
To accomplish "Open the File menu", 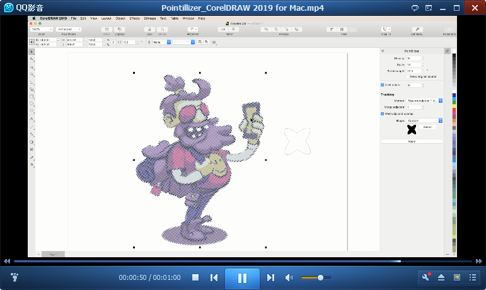I will pyautogui.click(x=74, y=18).
